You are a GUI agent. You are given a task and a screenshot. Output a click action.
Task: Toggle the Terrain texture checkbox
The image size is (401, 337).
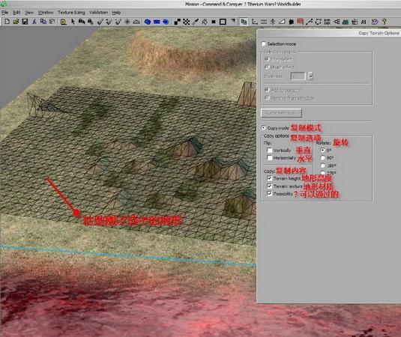[x=269, y=186]
